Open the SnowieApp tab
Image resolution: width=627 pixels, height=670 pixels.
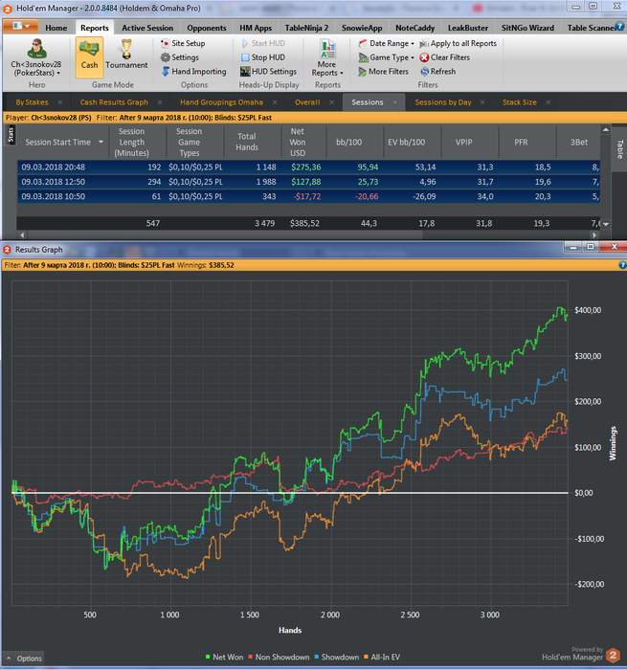362,28
